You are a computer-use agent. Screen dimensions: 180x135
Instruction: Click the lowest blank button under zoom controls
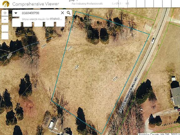(x=5, y=36)
